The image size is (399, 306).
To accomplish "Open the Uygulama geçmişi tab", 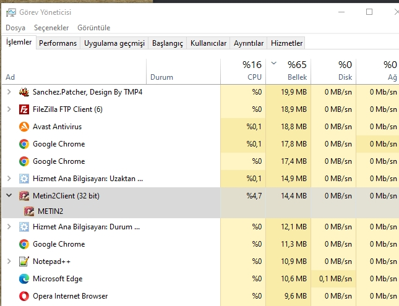I will (x=114, y=43).
